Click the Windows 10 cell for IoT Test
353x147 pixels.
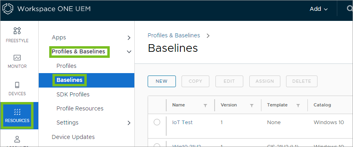(x=329, y=122)
